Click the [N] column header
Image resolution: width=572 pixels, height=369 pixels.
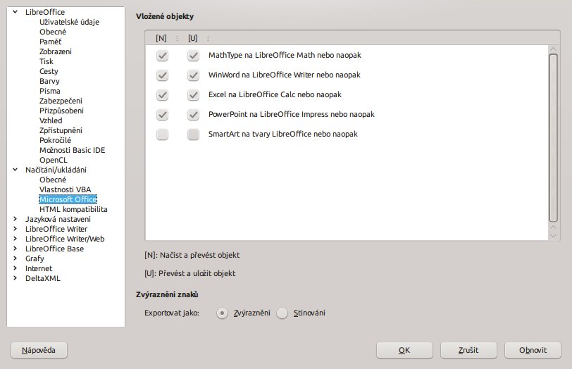coord(161,38)
